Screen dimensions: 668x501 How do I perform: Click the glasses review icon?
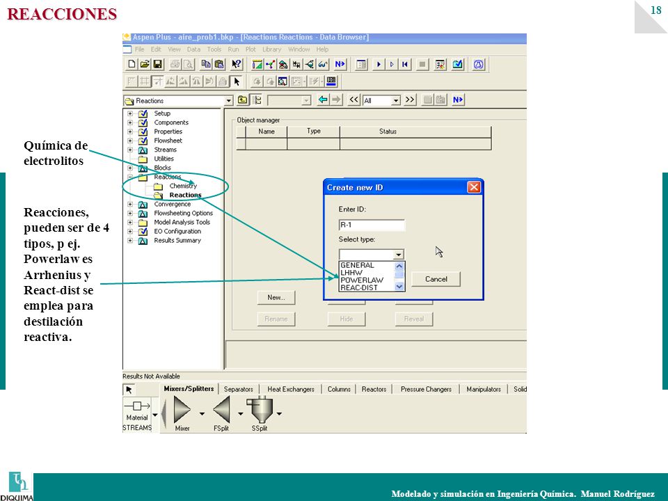(323, 64)
